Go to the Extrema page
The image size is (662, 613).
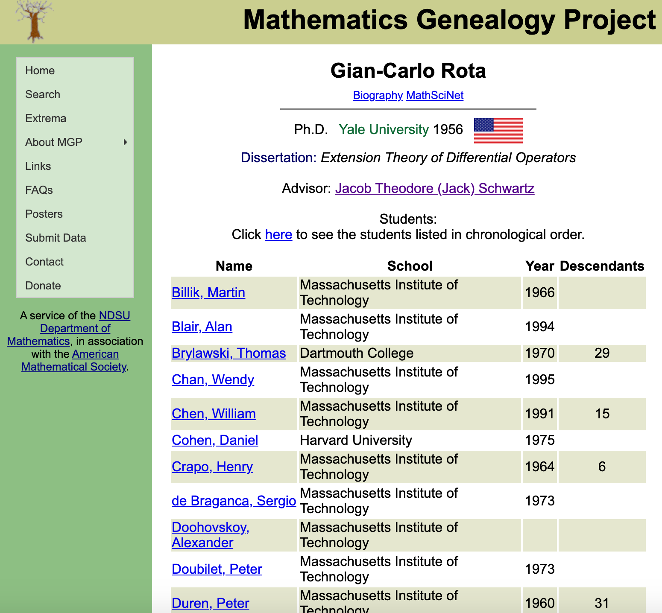[x=46, y=118]
